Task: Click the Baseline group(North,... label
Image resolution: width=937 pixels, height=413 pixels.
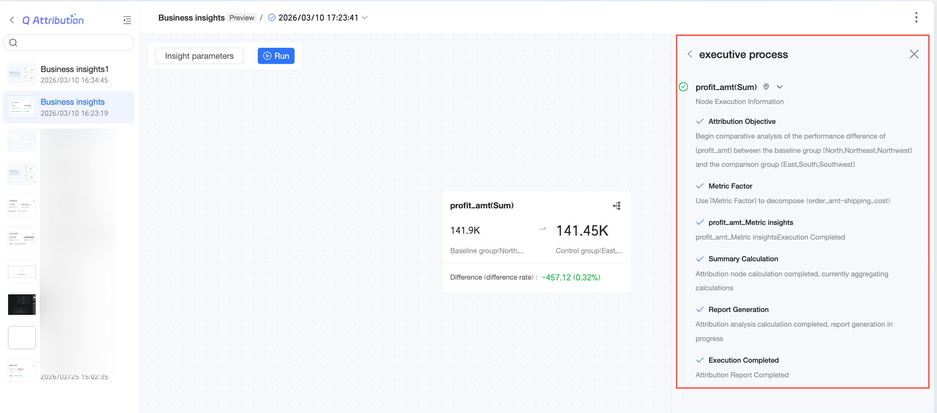Action: coord(487,251)
